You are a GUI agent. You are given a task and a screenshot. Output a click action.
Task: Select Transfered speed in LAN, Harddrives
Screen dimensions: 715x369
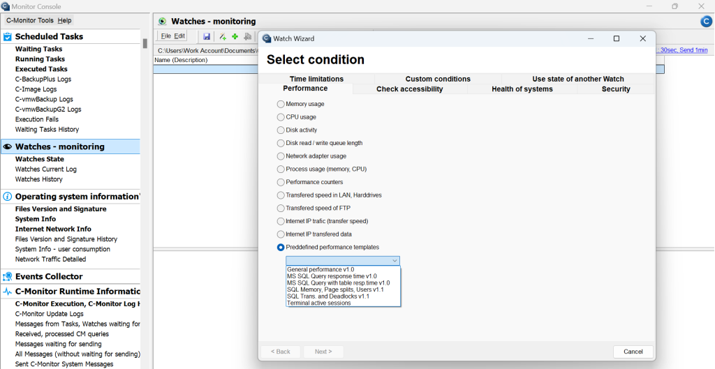[x=281, y=195]
